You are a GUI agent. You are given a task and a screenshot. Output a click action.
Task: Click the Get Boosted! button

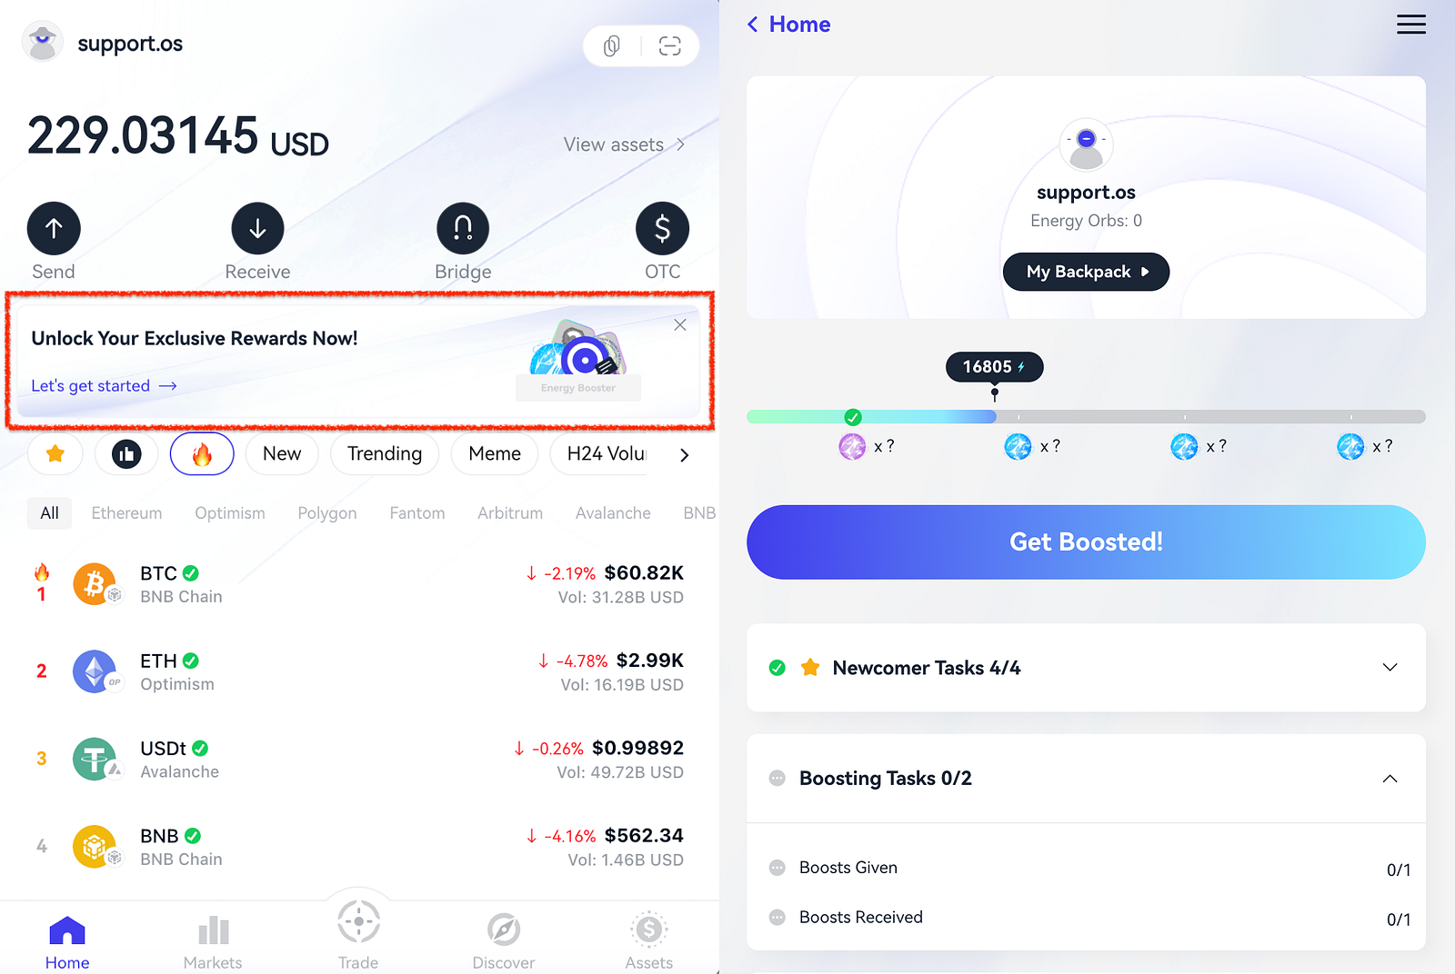(1086, 542)
